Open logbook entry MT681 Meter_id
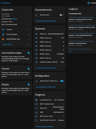Screen dimensions: 96x129 [x=82, y=33]
